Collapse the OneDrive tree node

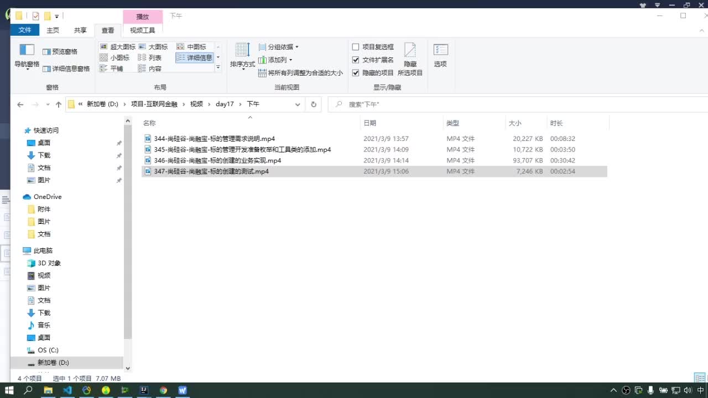click(48, 197)
